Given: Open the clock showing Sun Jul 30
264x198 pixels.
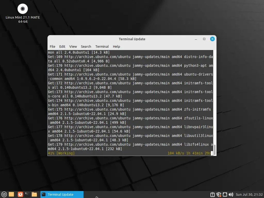Looking at the screenshot, I should point(249,195).
